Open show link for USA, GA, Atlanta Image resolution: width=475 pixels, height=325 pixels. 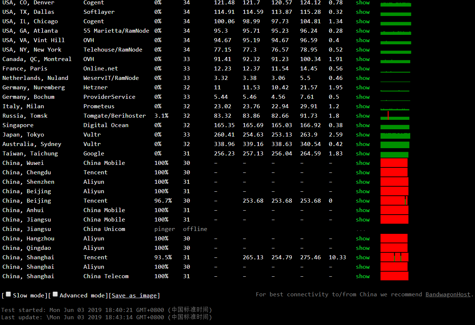click(x=363, y=31)
